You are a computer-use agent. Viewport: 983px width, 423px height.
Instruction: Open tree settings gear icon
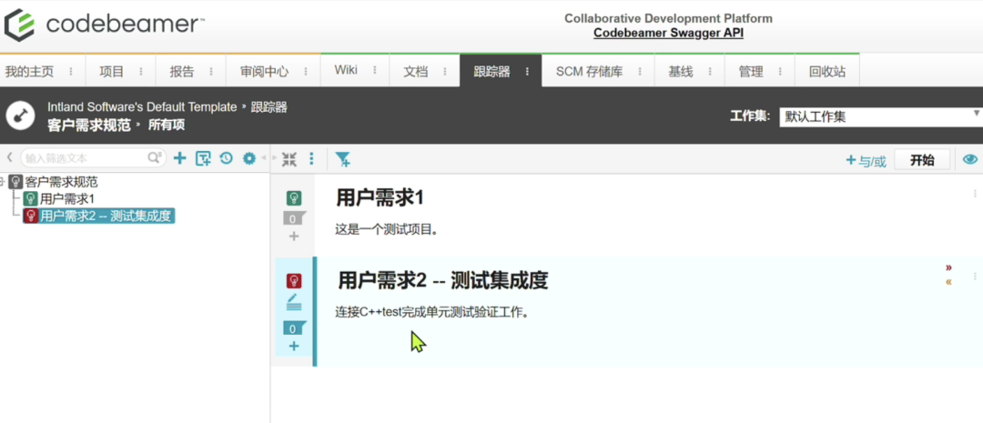[248, 158]
